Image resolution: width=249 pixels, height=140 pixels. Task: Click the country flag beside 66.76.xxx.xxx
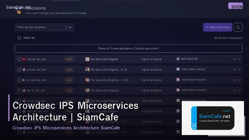[24, 91]
